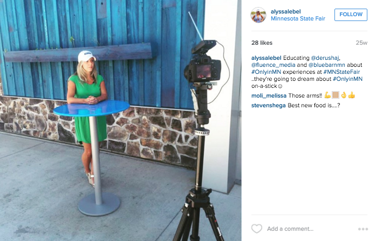Open alyssalebel's profile picture avatar
The image size is (376, 241).
[x=258, y=15]
